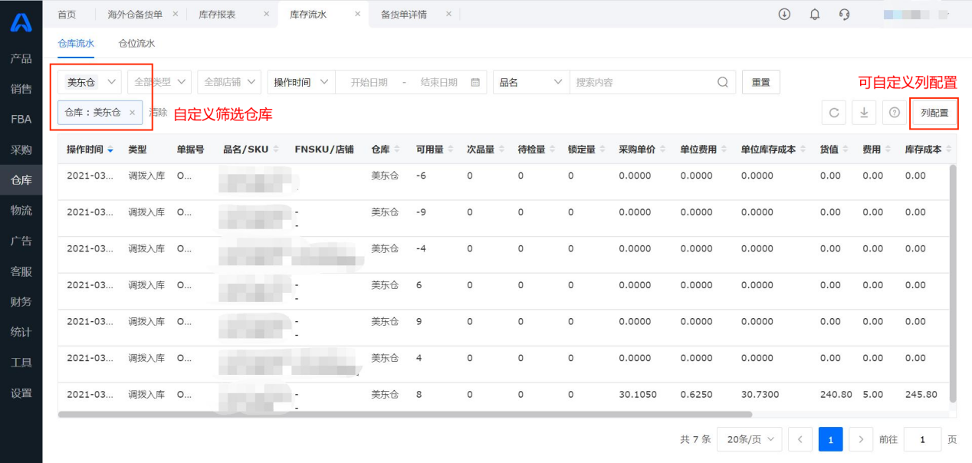Open 设置 in the sidebar
Image resolution: width=972 pixels, height=463 pixels.
pos(21,393)
